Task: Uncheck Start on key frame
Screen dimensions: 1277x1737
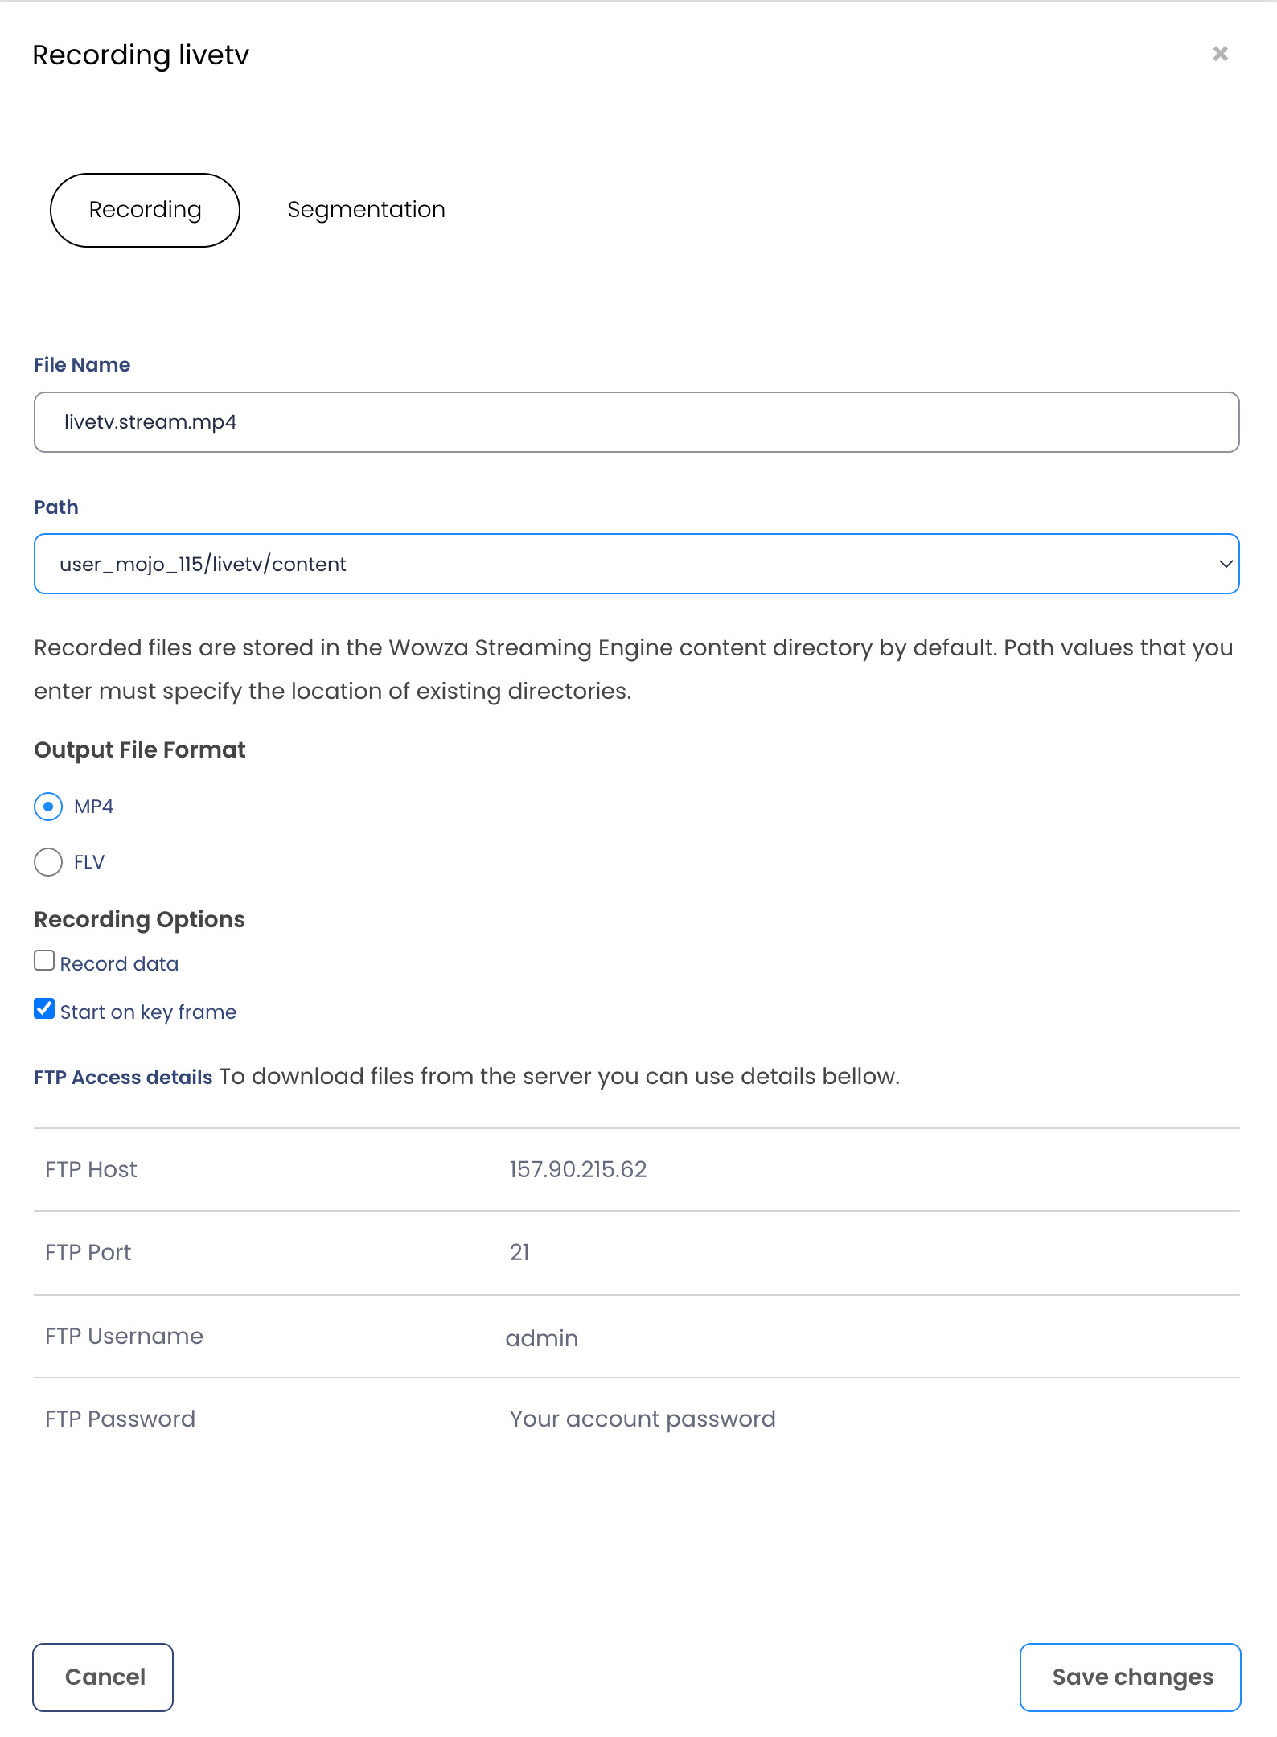Action: 44,1009
